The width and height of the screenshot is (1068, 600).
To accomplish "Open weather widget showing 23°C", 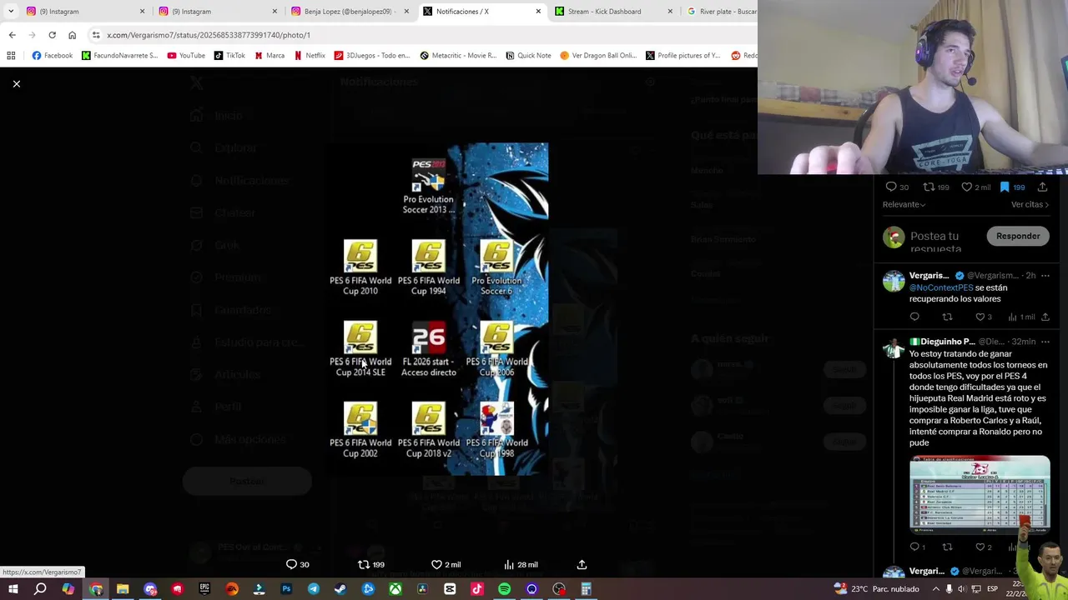I will (876, 589).
